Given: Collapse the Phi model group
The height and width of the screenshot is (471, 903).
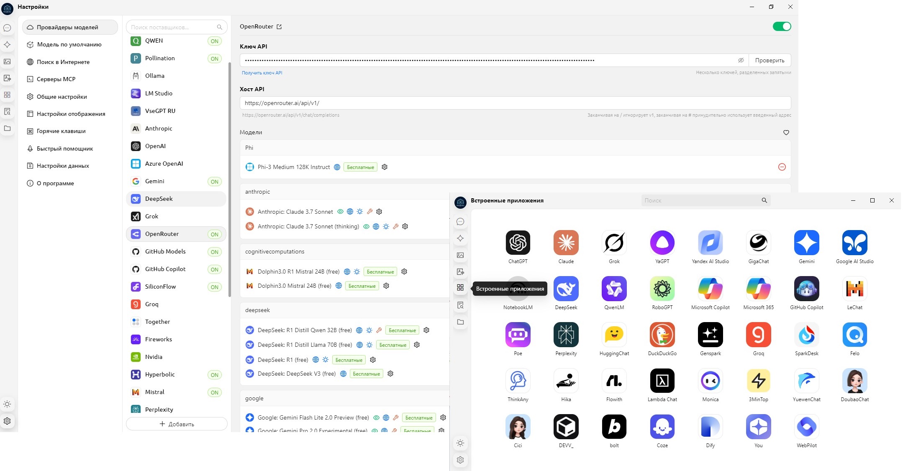Looking at the screenshot, I should [515, 148].
